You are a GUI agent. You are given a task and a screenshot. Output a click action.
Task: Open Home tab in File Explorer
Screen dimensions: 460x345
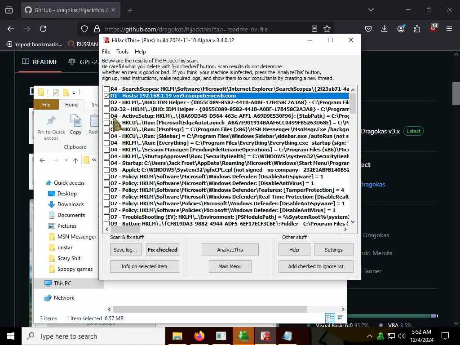tap(72, 105)
